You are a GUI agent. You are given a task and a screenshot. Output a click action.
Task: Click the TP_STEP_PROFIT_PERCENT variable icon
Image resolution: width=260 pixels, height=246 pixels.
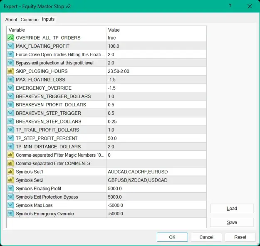(11, 138)
